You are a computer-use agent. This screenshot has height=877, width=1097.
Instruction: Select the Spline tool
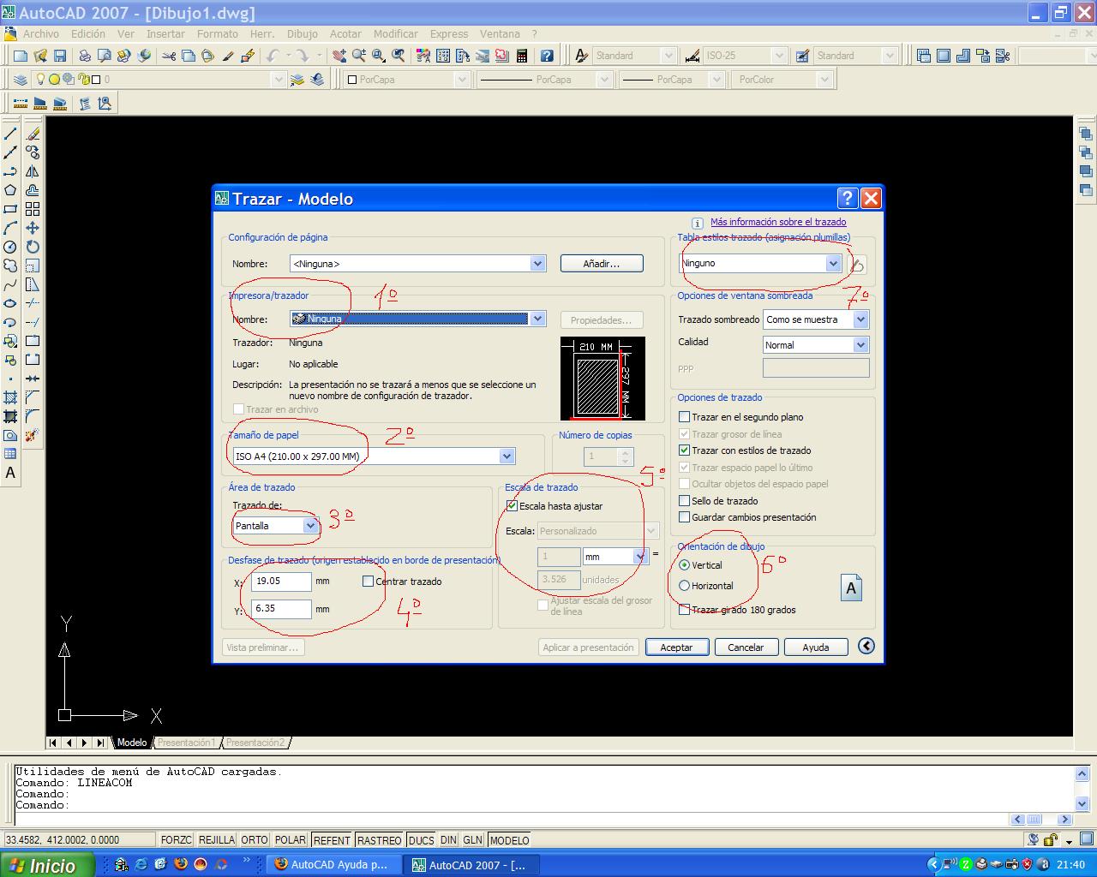click(11, 284)
